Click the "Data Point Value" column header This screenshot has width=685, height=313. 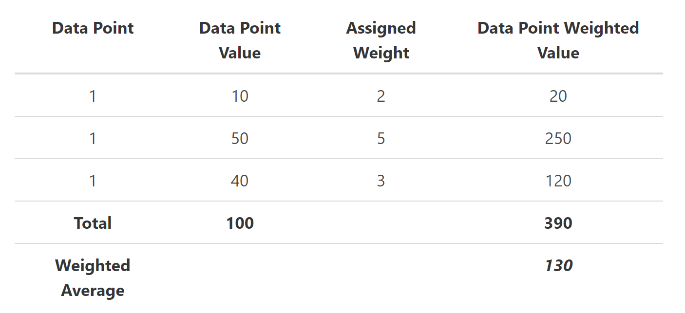coord(240,40)
